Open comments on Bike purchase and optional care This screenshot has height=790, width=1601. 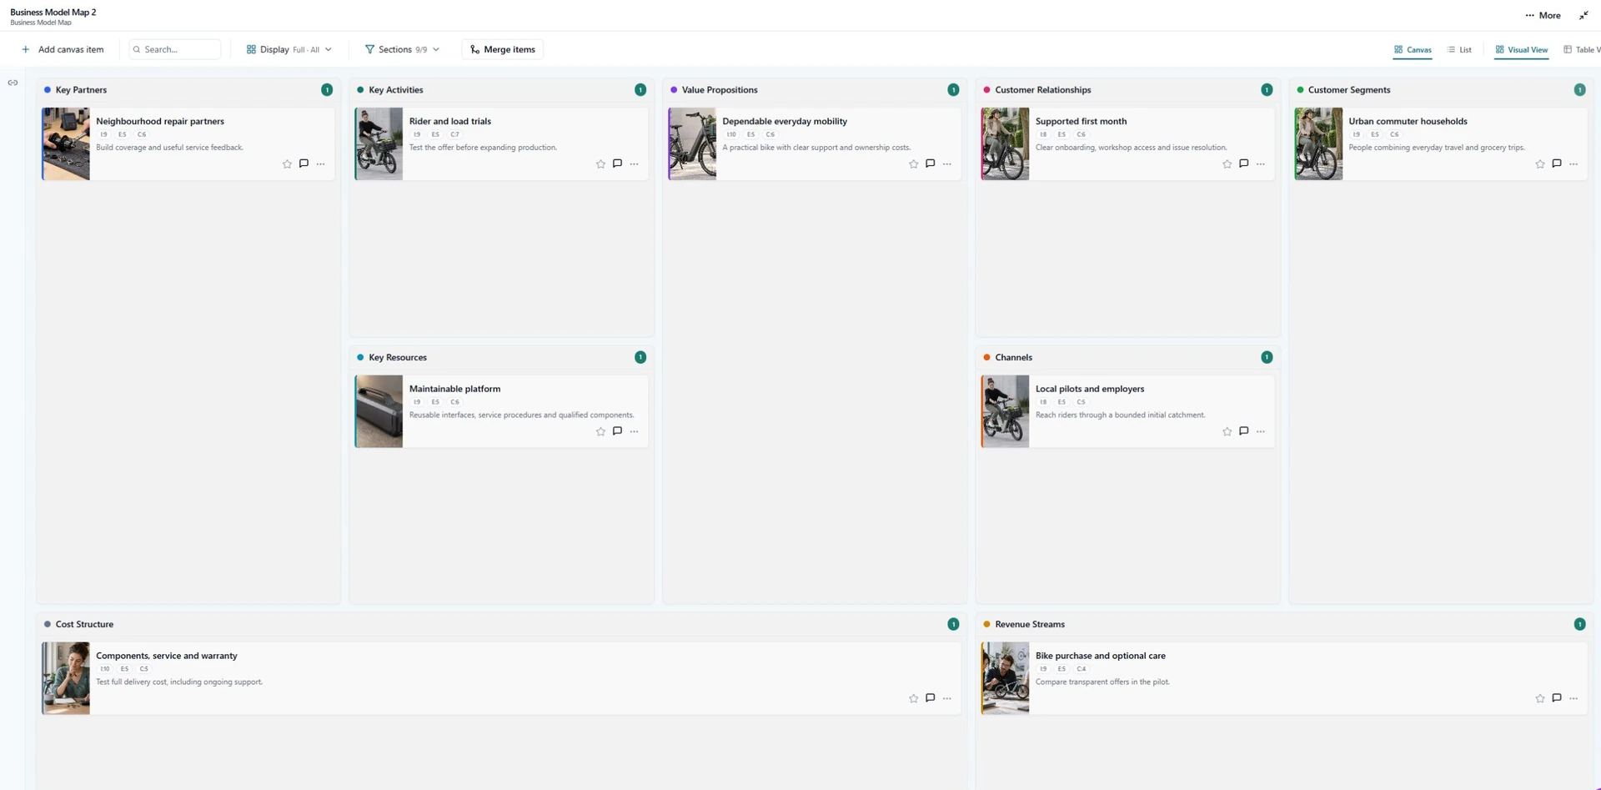click(1556, 698)
